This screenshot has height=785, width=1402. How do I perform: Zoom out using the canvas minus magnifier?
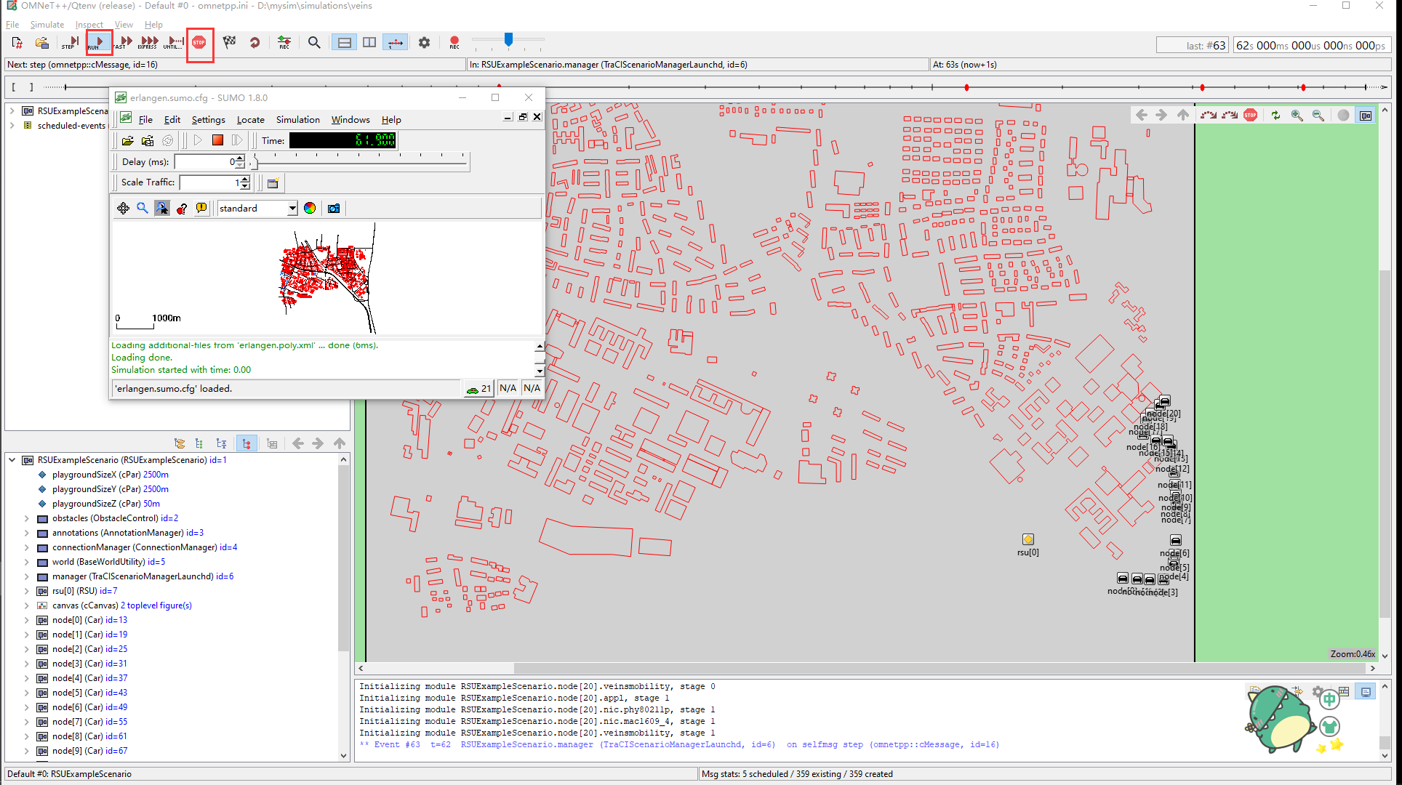pyautogui.click(x=1318, y=115)
